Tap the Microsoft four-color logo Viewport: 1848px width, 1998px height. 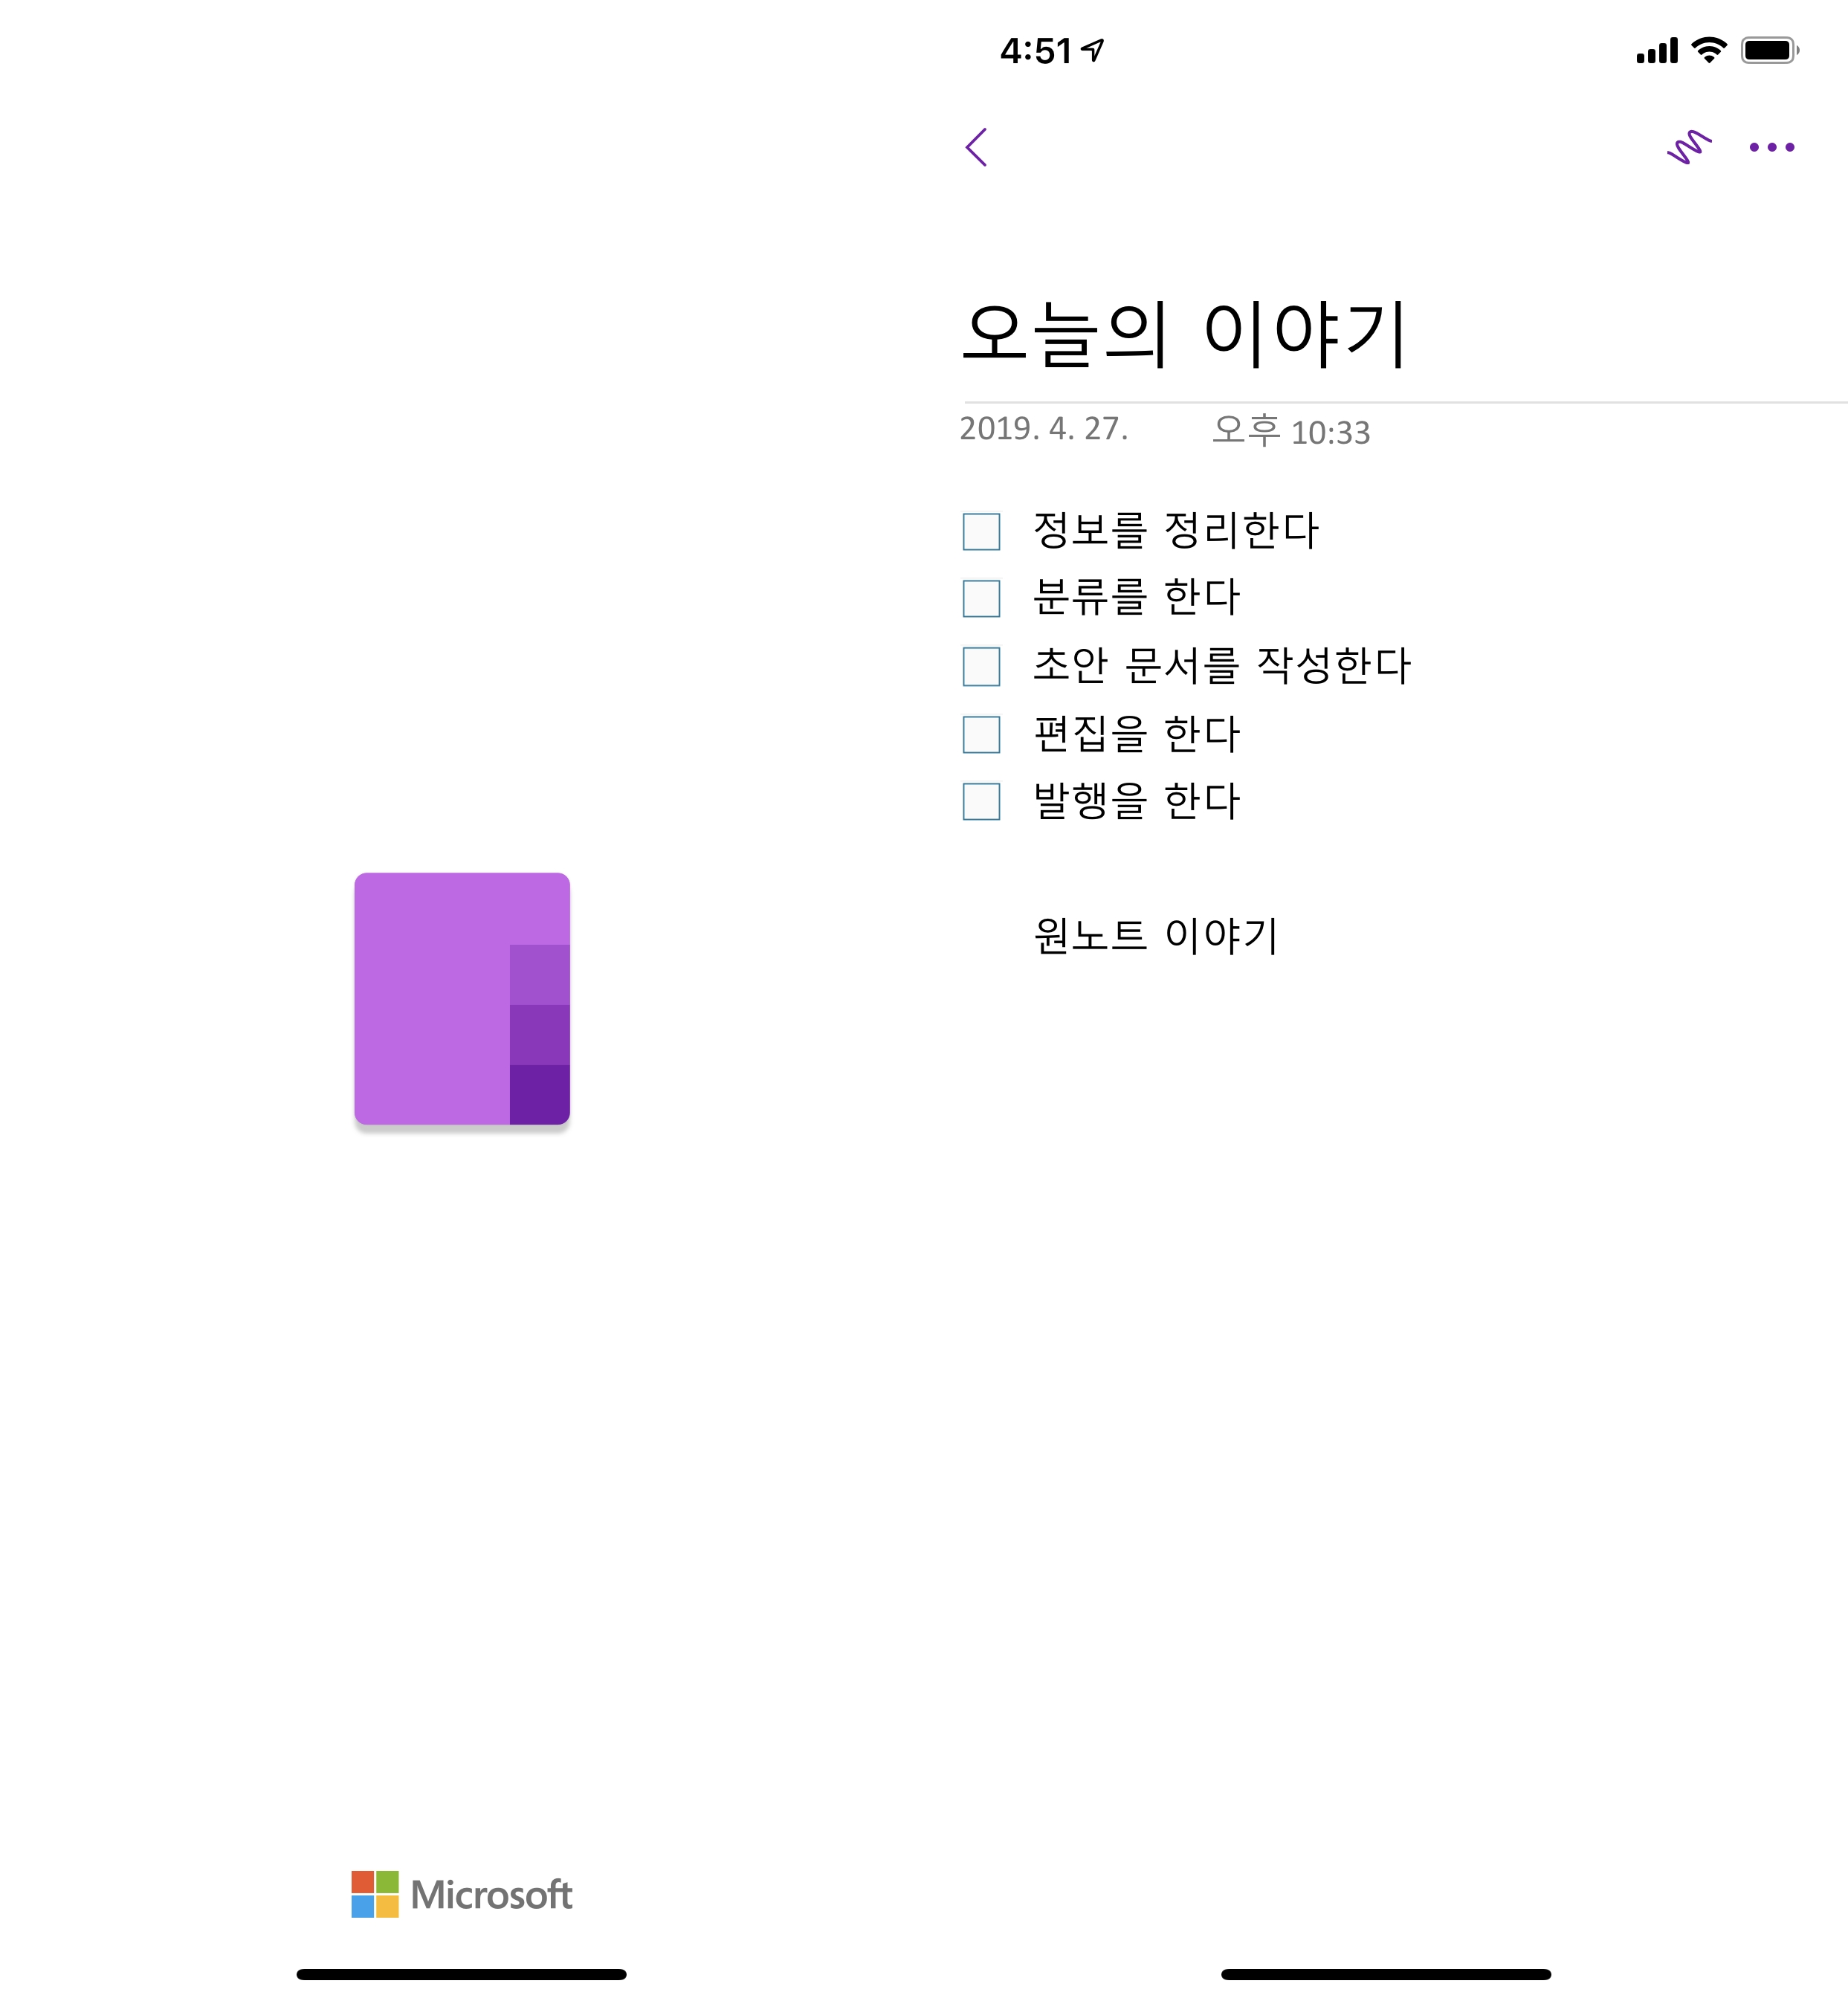click(x=375, y=1893)
